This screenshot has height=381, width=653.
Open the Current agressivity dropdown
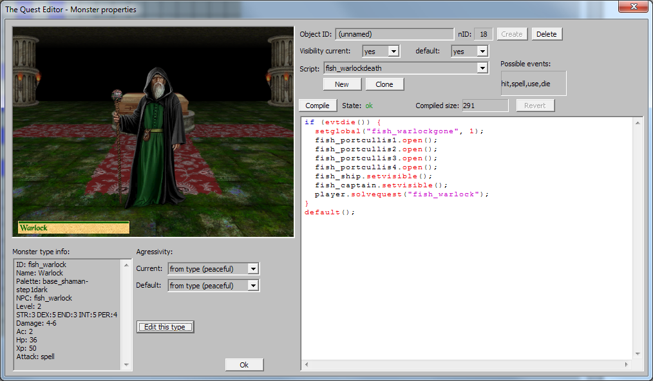[x=253, y=268]
